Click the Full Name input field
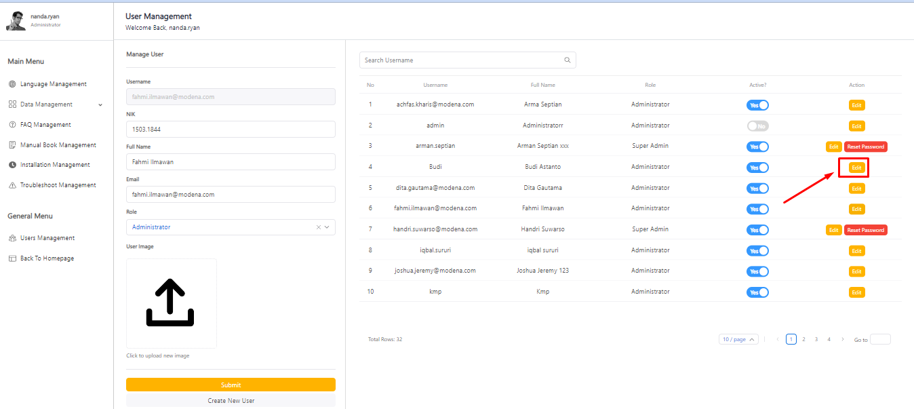914x409 pixels. pos(231,162)
